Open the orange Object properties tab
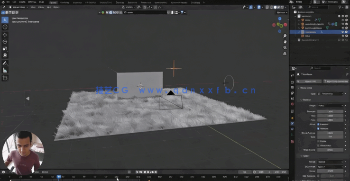 pos(293,118)
